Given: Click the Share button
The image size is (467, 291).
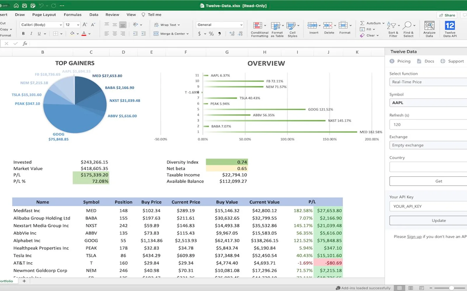Looking at the screenshot, I should point(447,15).
